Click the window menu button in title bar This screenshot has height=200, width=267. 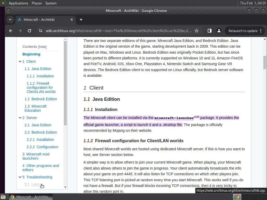[x=8, y=10]
